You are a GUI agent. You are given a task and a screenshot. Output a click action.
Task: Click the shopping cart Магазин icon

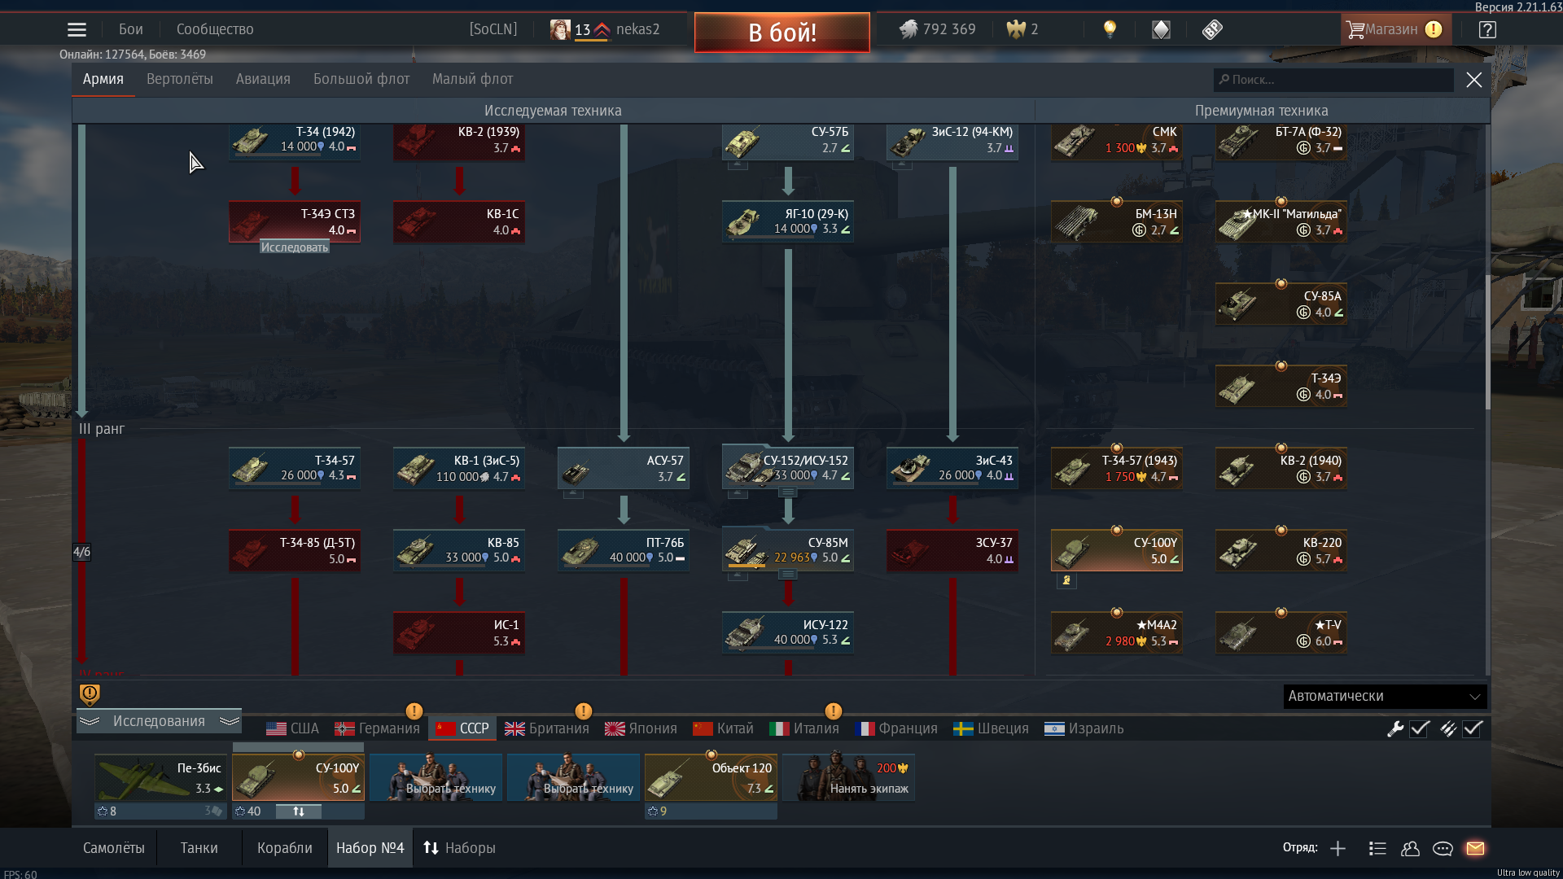click(1355, 29)
